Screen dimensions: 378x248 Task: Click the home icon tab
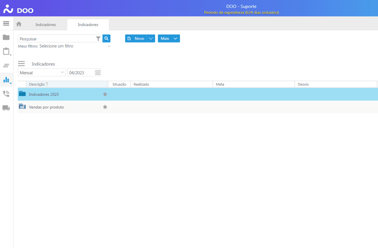[19, 24]
